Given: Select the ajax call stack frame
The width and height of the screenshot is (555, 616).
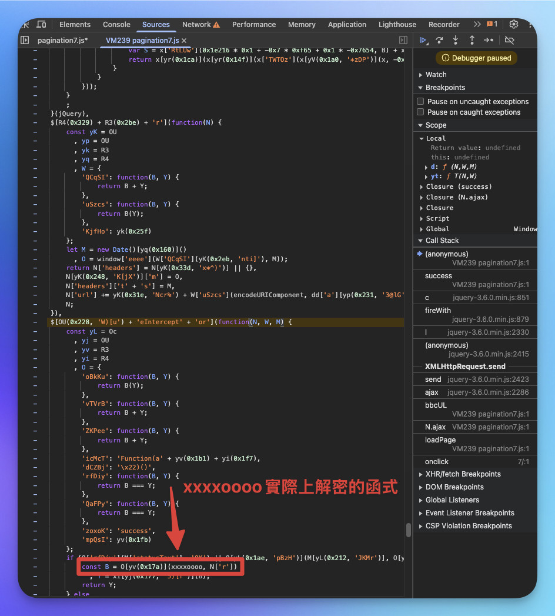Looking at the screenshot, I should click(475, 392).
